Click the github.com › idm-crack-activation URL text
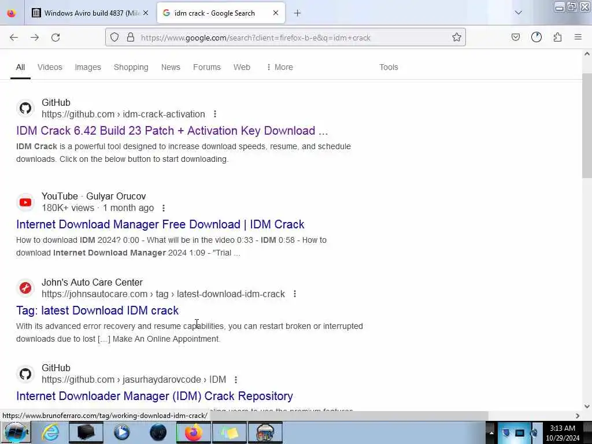Screen dimensions: 592x444 (123, 114)
